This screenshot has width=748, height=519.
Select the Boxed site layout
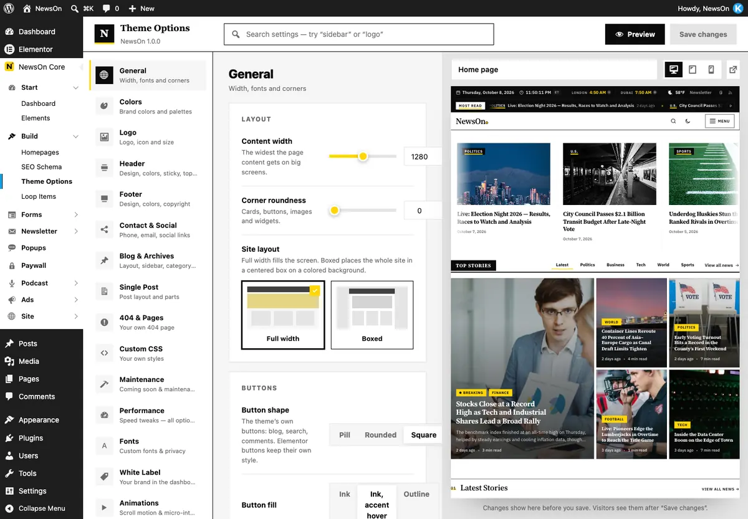tap(372, 315)
